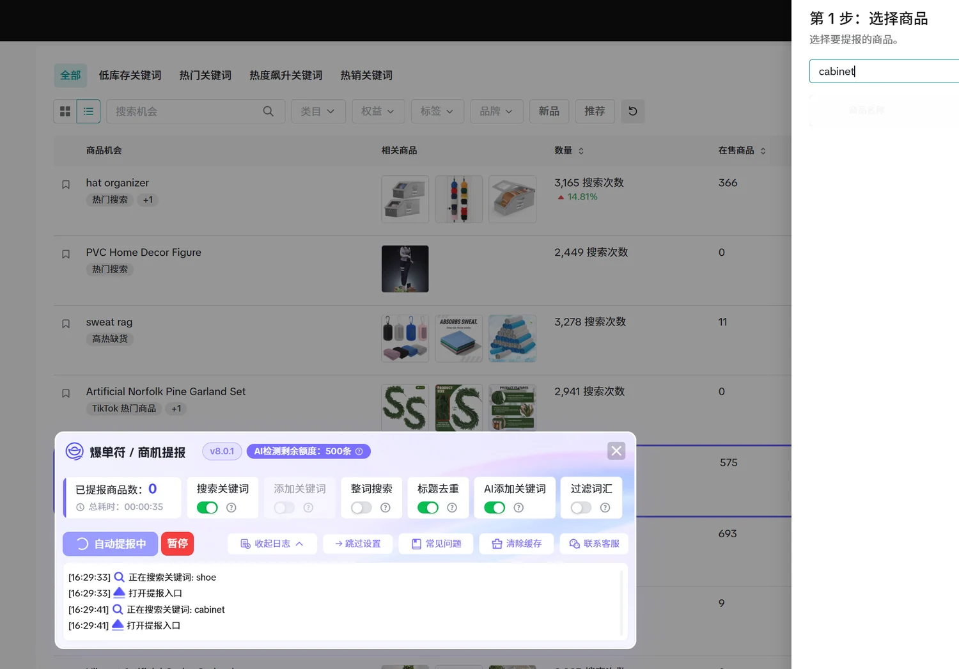Bookmark the hat organizer row
Viewport: 959px width, 669px height.
tap(66, 185)
